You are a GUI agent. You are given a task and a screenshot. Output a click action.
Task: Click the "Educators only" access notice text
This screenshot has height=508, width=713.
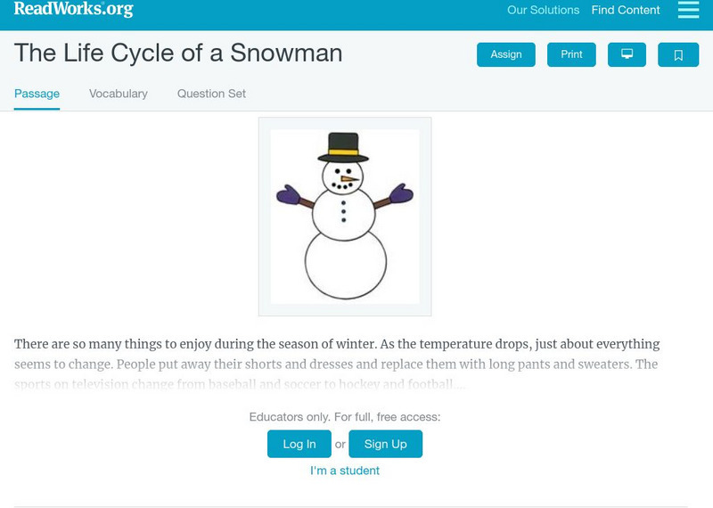(345, 416)
